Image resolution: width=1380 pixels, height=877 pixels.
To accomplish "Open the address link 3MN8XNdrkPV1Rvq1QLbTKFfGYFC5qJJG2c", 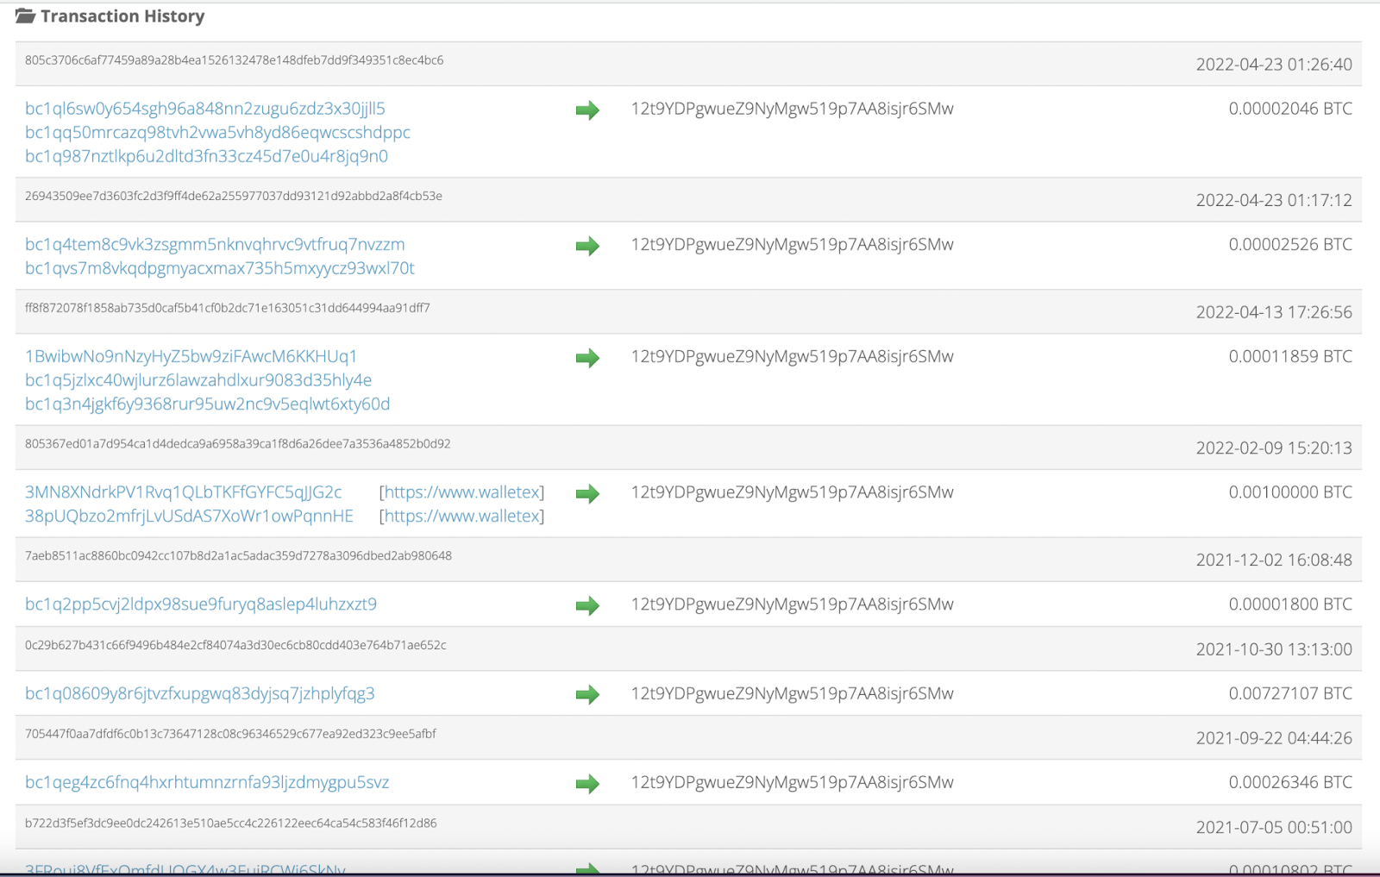I will point(184,492).
